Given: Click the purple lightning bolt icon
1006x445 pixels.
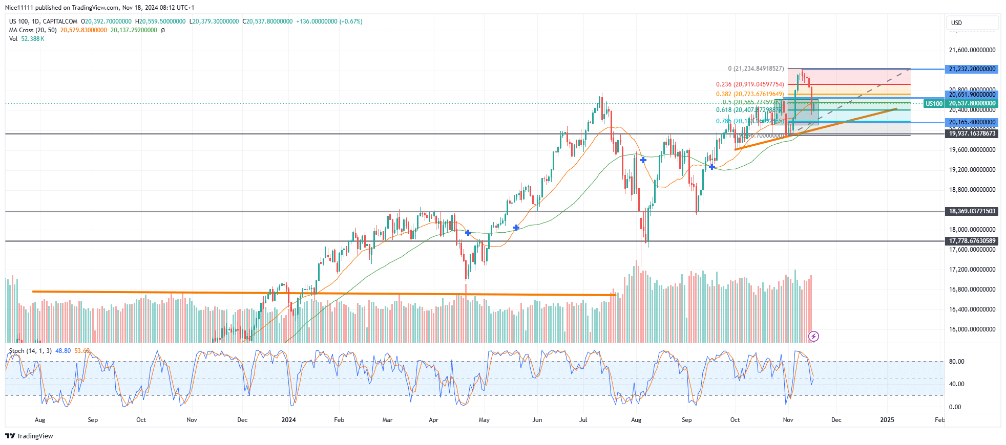Looking at the screenshot, I should tap(813, 336).
